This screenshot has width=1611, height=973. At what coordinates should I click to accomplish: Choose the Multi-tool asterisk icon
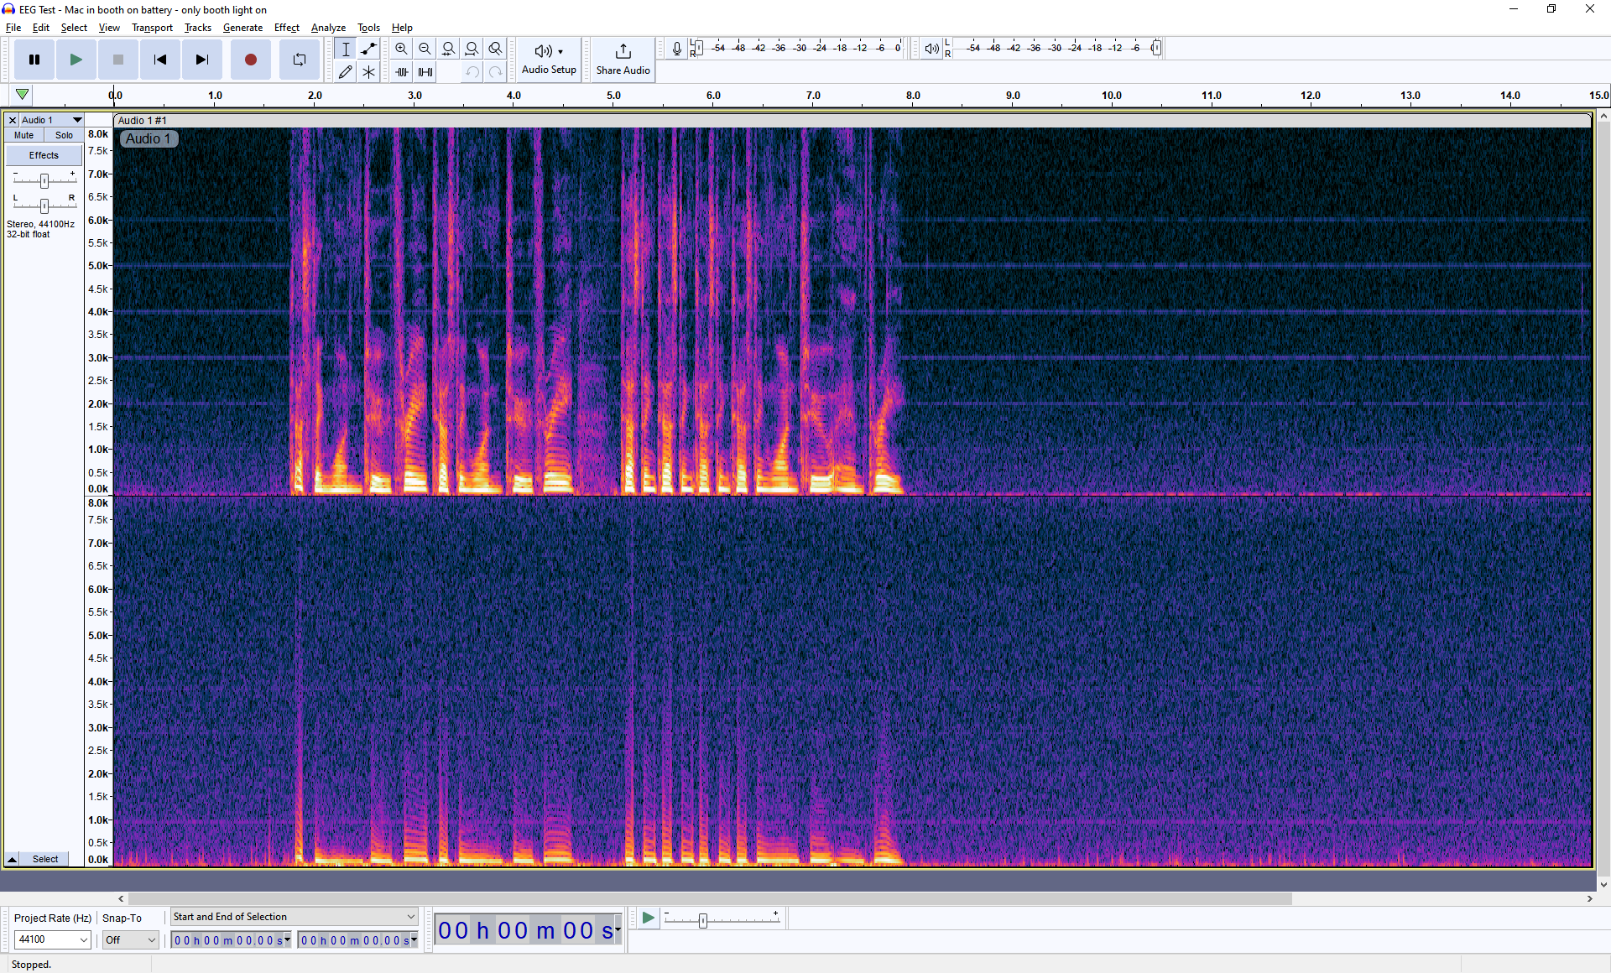point(368,72)
